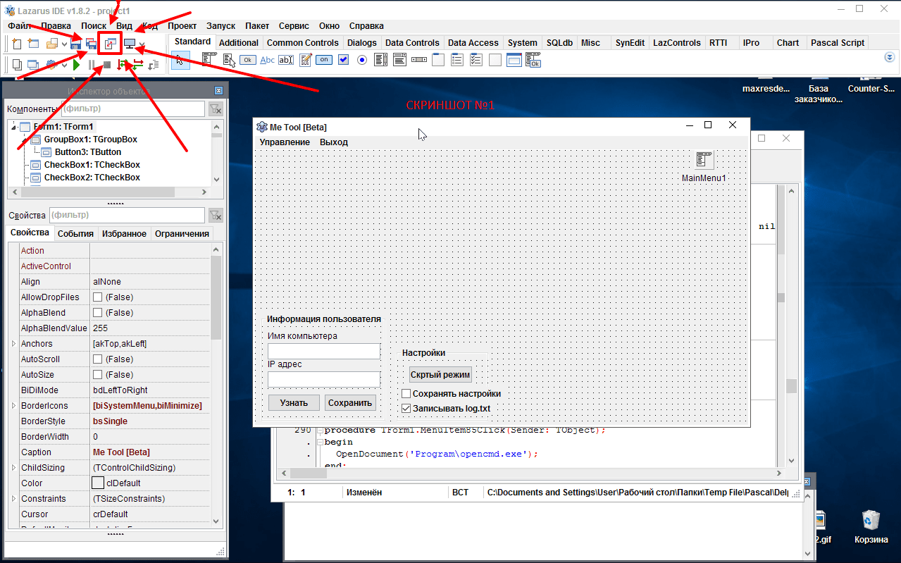This screenshot has height=563, width=901.
Task: Click the IP адрес input field
Action: pyautogui.click(x=324, y=379)
